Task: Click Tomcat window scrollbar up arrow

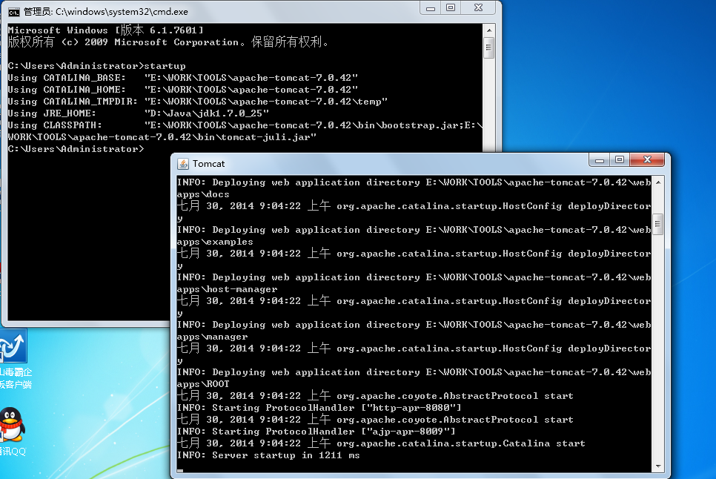Action: pos(658,182)
